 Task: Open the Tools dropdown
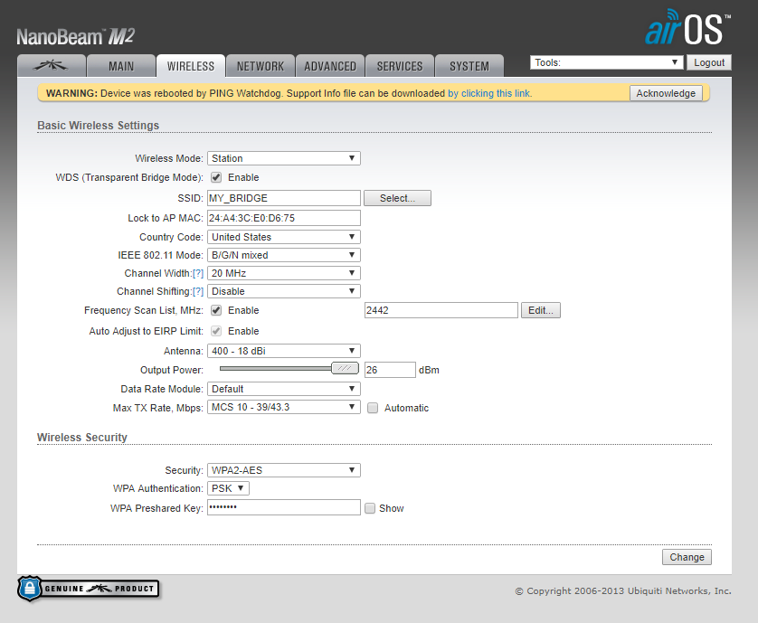pos(606,62)
